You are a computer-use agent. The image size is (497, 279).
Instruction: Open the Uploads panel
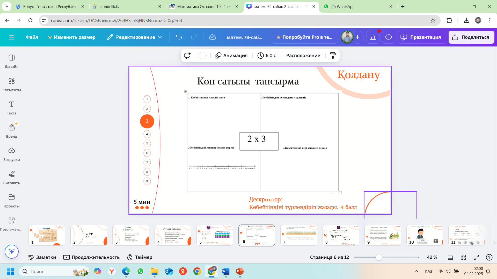[x=11, y=154]
